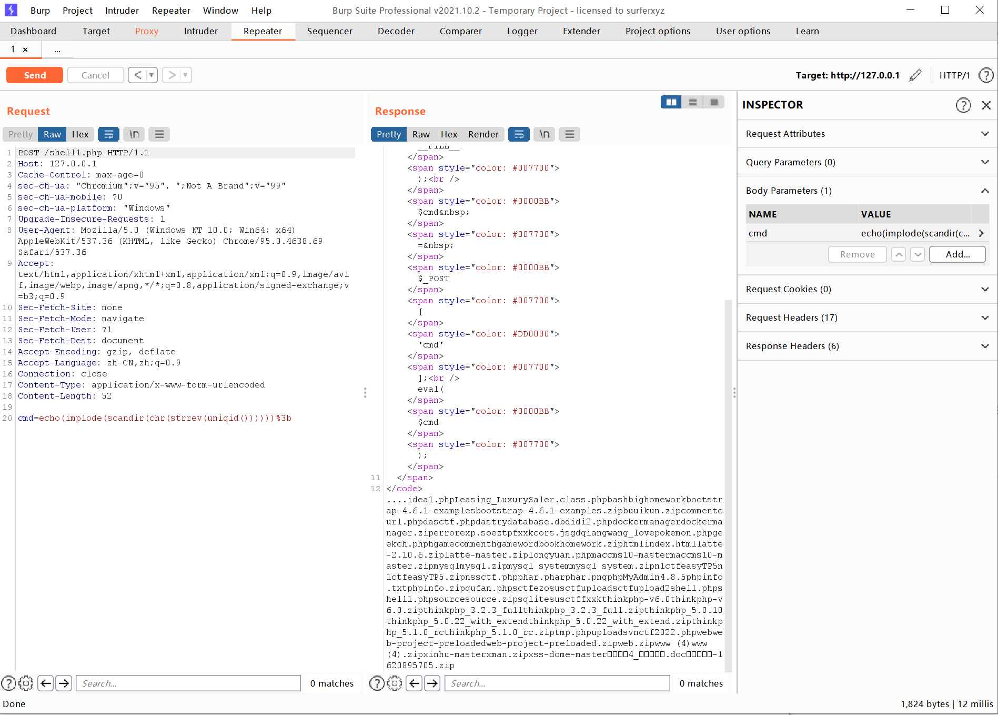
Task: Open Response pane hamburger menu
Action: point(570,134)
